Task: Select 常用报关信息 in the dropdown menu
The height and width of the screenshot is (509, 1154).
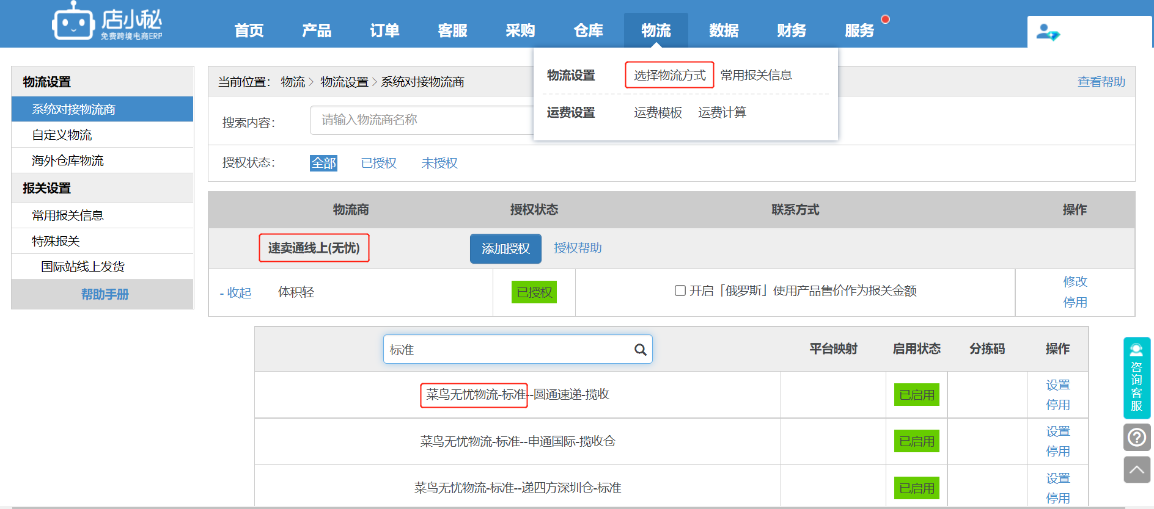Action: tap(756, 75)
